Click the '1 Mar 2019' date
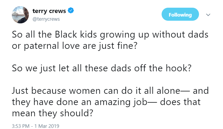 coord(47,126)
